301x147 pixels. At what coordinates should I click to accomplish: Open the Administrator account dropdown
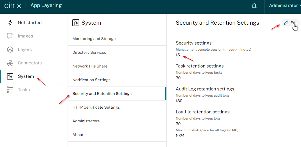(x=284, y=6)
